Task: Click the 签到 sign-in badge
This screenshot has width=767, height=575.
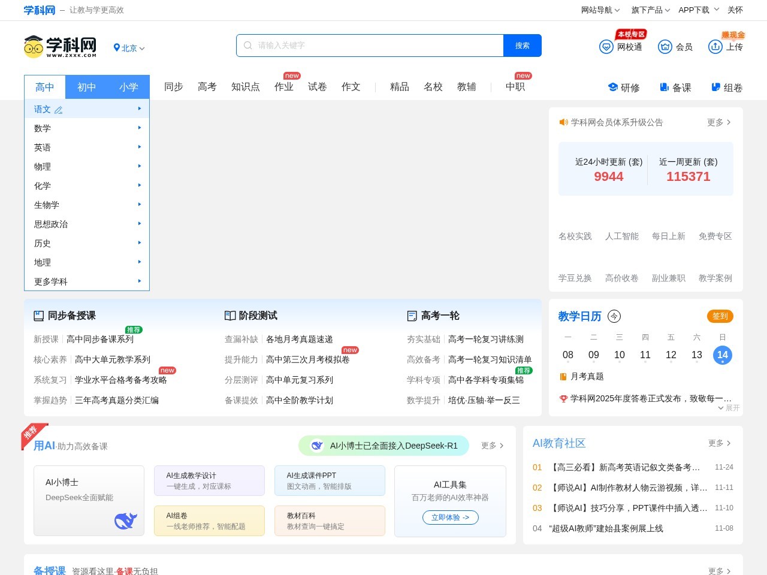Action: pos(720,316)
